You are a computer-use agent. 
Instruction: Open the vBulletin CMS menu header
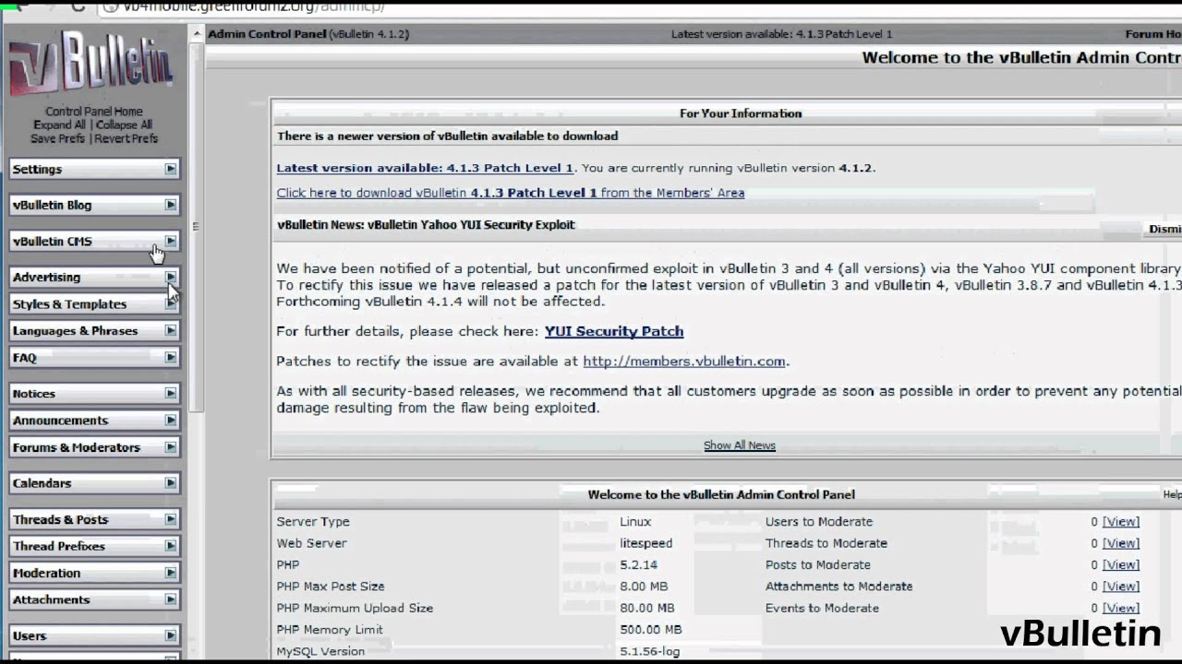pyautogui.click(x=94, y=241)
